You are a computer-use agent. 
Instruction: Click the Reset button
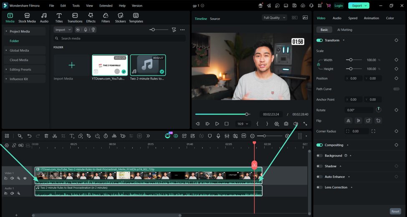[395, 211]
